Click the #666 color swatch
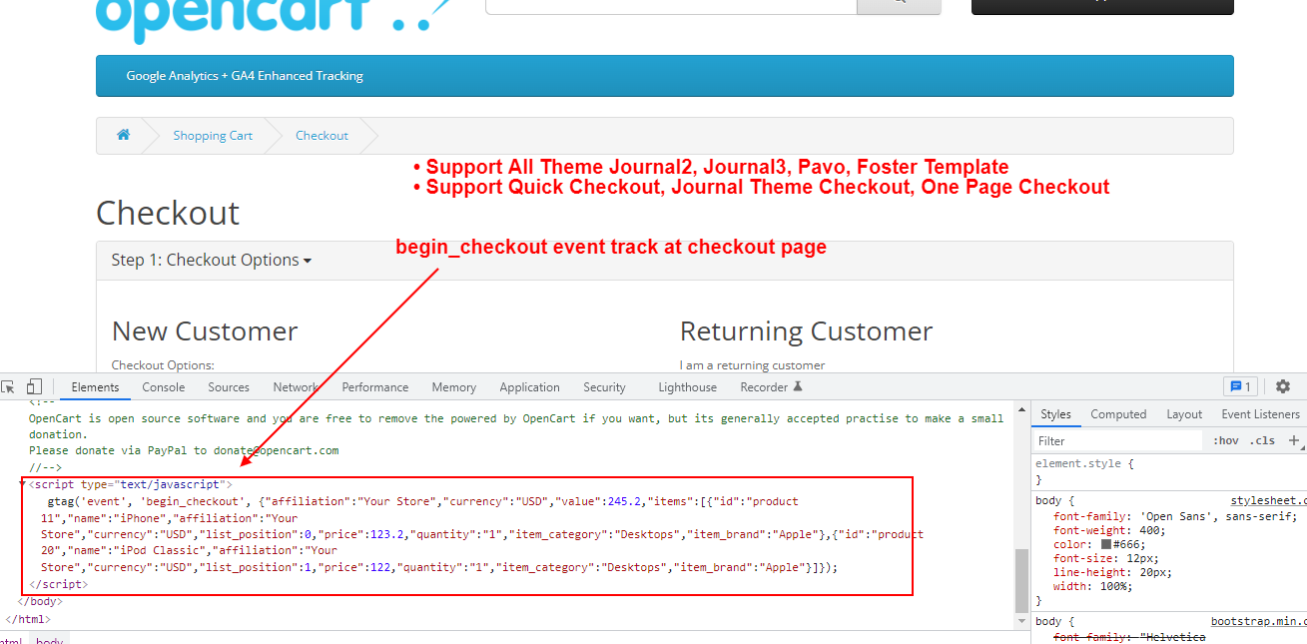Screen dimensions: 1307x644 pyautogui.click(x=1106, y=545)
